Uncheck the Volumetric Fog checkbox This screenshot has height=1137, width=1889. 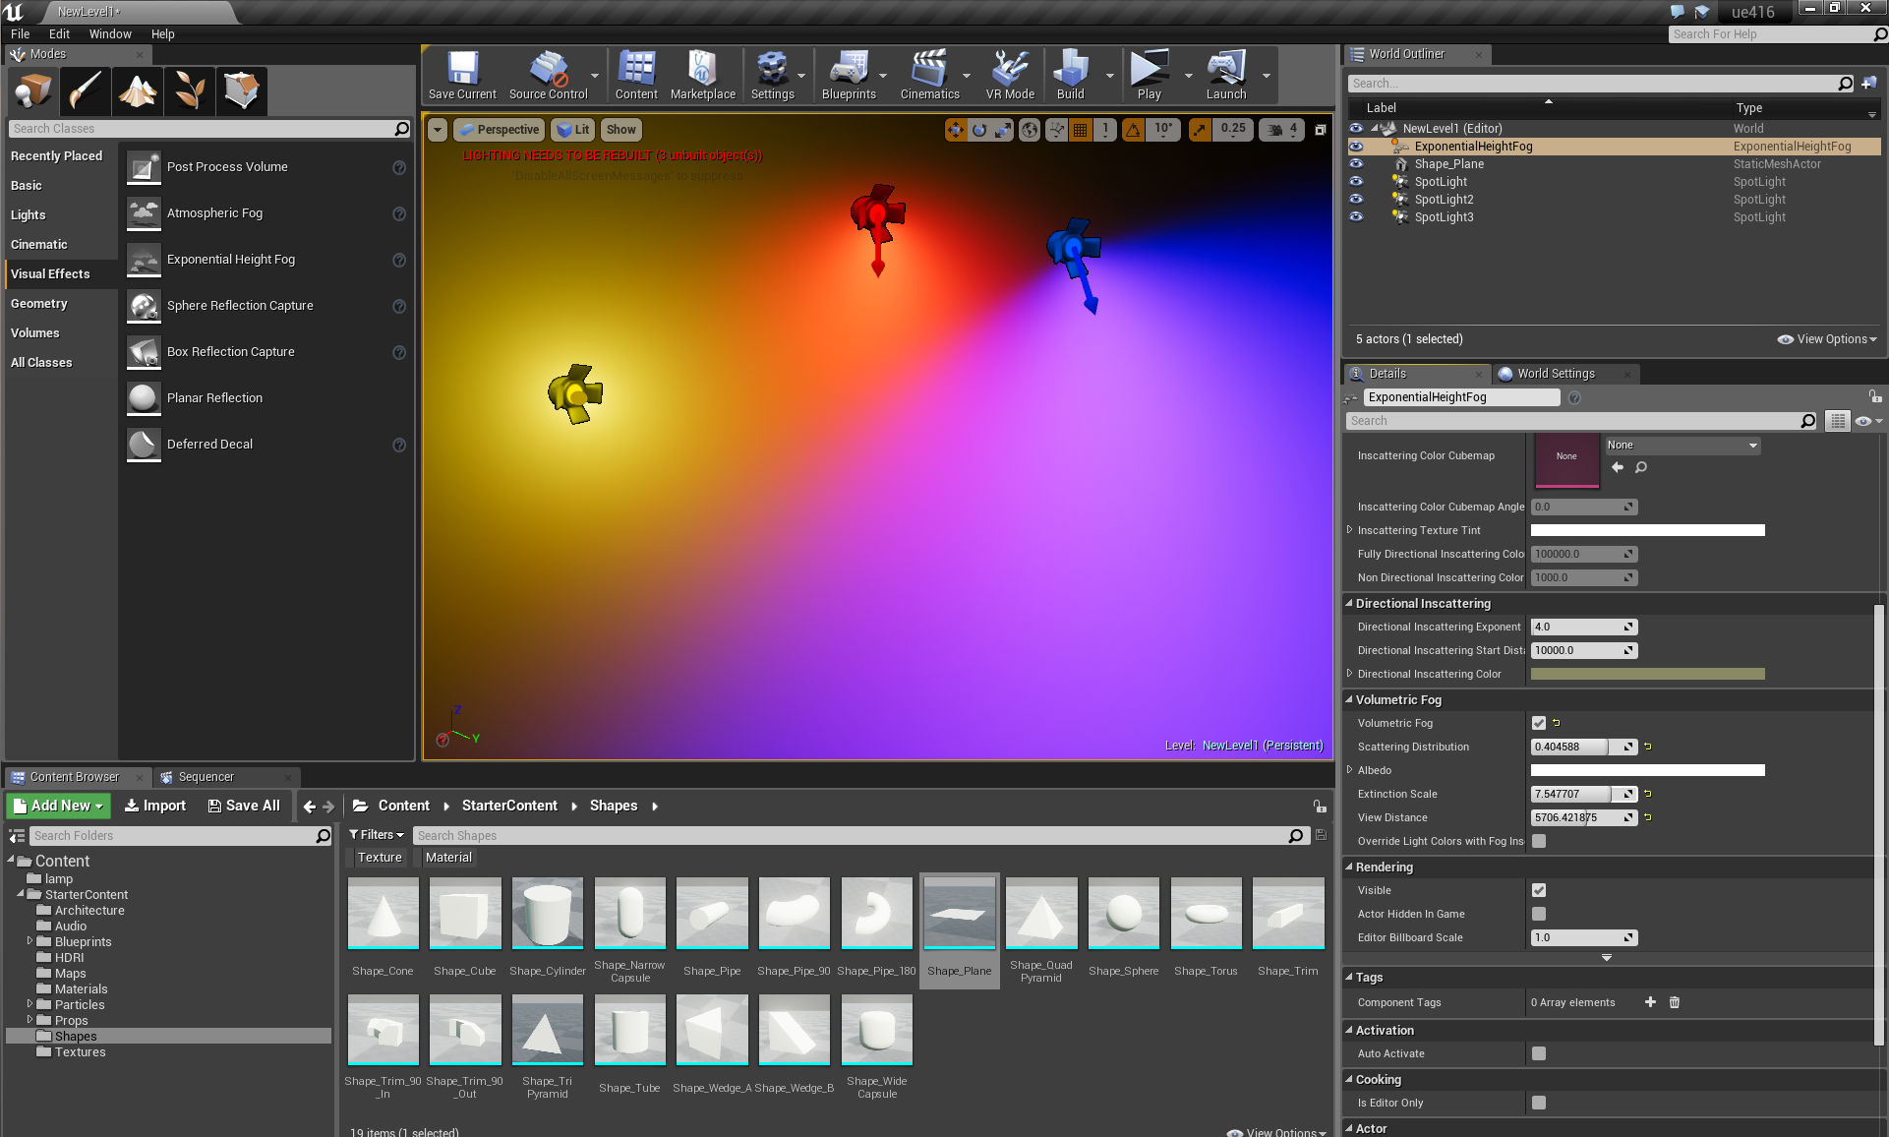pos(1539,723)
